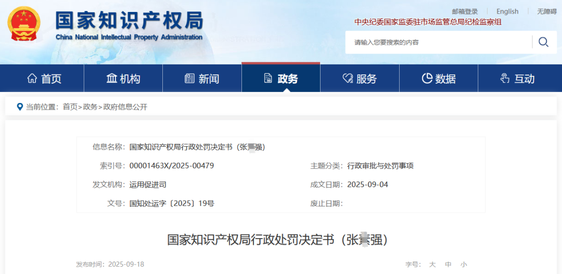Click the 运用促进司 issuing agency text
Screen dimensions: 562x274
click(148, 185)
